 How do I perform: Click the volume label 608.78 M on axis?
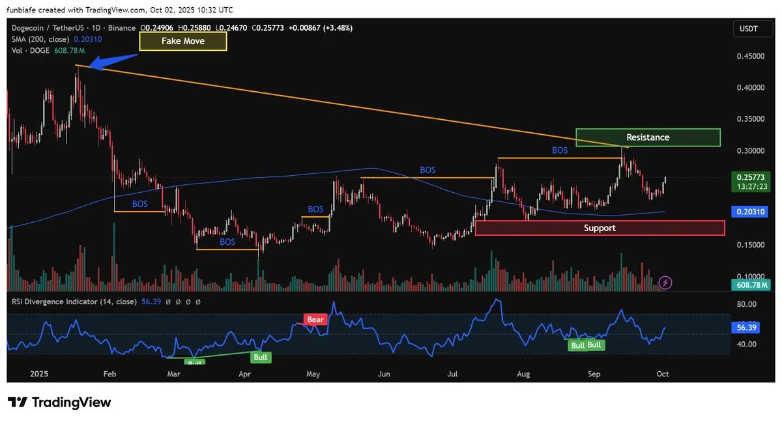(750, 285)
